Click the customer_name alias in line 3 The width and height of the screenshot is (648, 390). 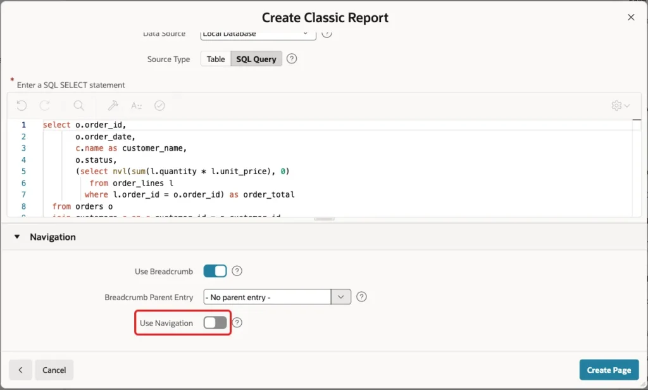154,148
